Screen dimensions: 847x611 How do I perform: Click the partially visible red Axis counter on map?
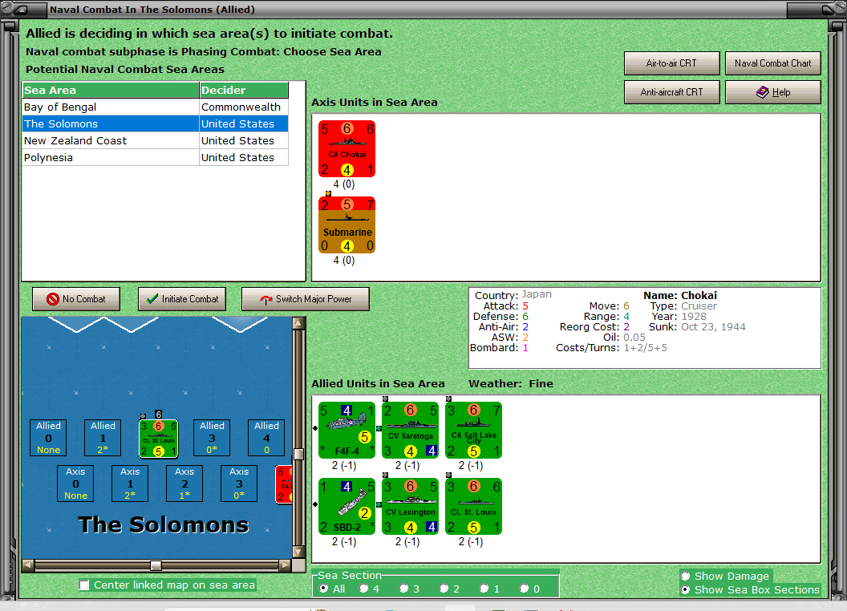[284, 484]
